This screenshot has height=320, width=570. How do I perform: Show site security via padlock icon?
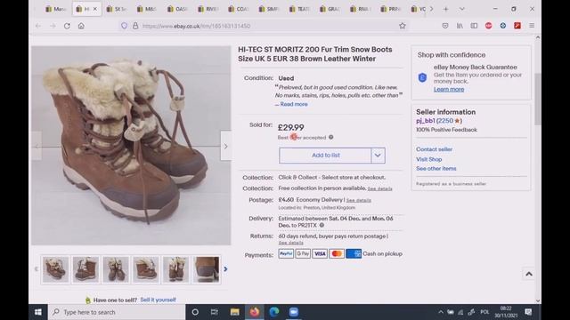coord(135,26)
